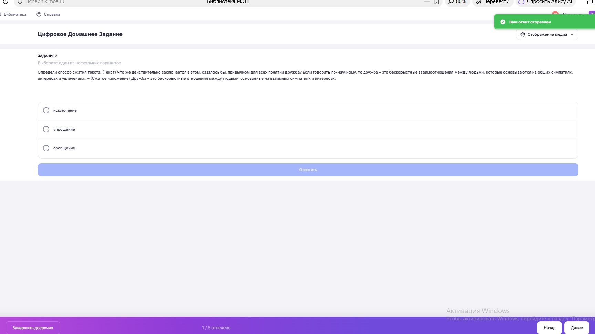
Task: Click the uchebnik.mos.ru address field
Action: [45, 2]
